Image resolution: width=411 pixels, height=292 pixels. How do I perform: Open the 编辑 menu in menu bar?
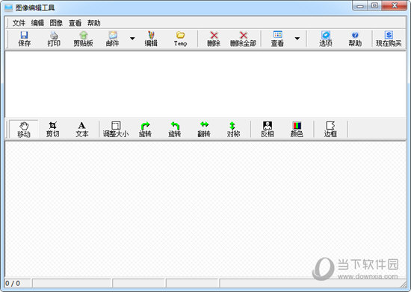point(37,23)
